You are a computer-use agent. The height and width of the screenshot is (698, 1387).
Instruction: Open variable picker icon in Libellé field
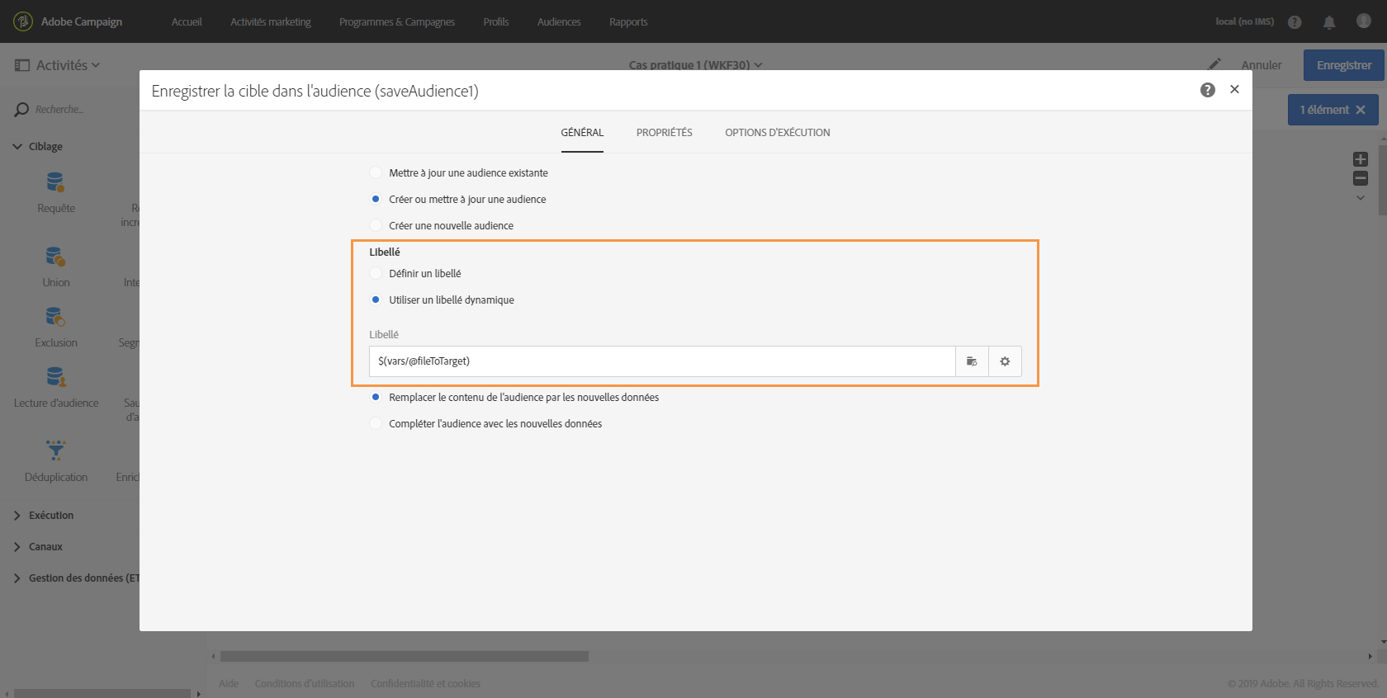coord(972,361)
